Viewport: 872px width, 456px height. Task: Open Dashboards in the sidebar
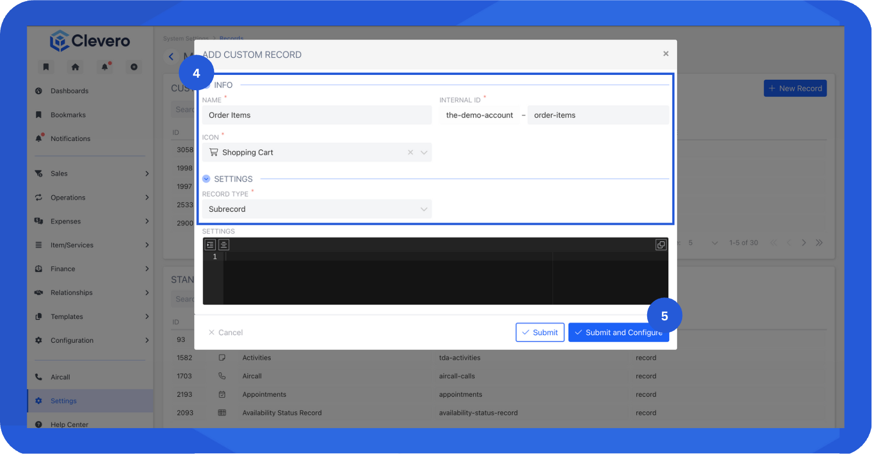click(69, 91)
